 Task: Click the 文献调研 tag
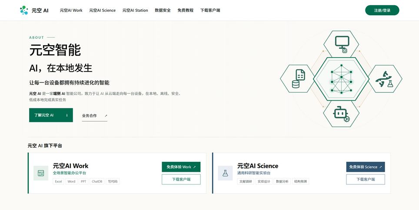(246, 181)
